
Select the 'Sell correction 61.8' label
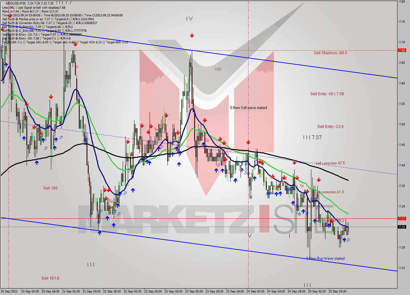pyautogui.click(x=330, y=192)
